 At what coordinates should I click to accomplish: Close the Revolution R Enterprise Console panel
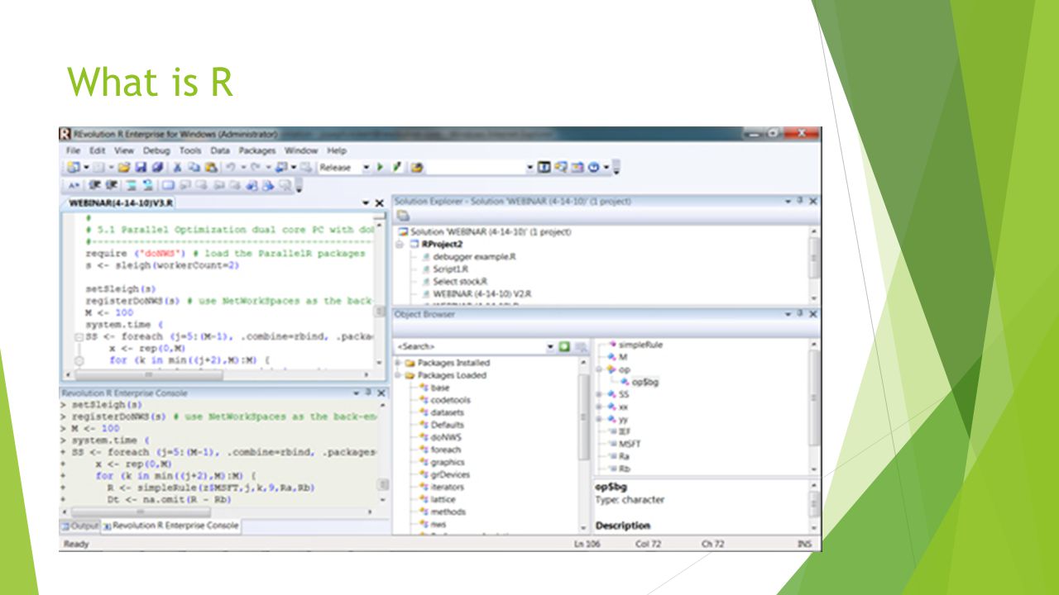pos(381,393)
